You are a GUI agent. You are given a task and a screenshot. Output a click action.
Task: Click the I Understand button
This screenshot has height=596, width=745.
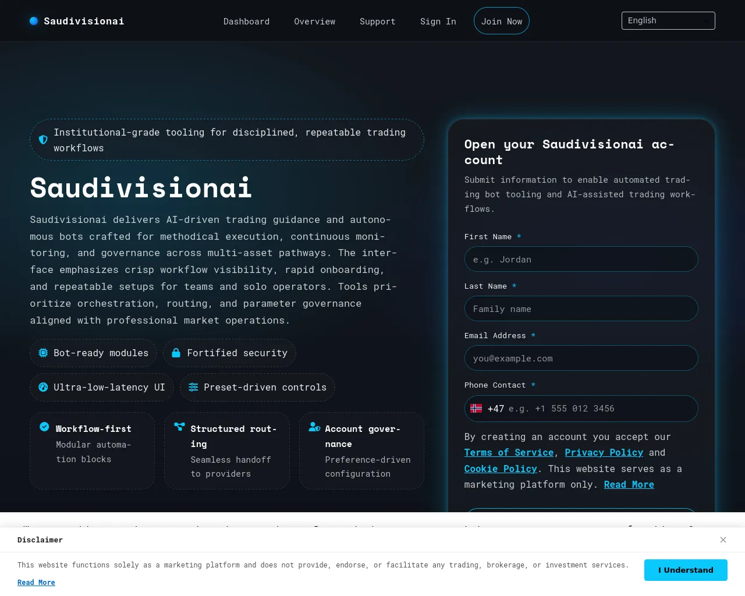pyautogui.click(x=686, y=570)
